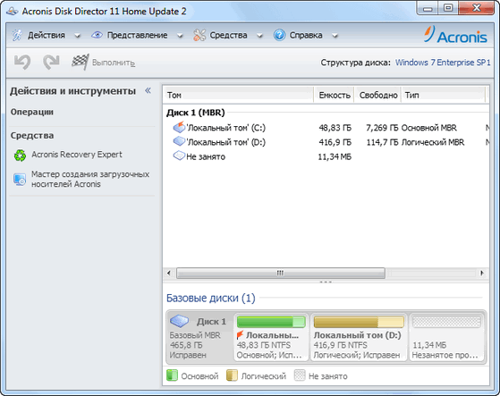Select the Операции section header
This screenshot has width=500, height=396.
[x=32, y=112]
